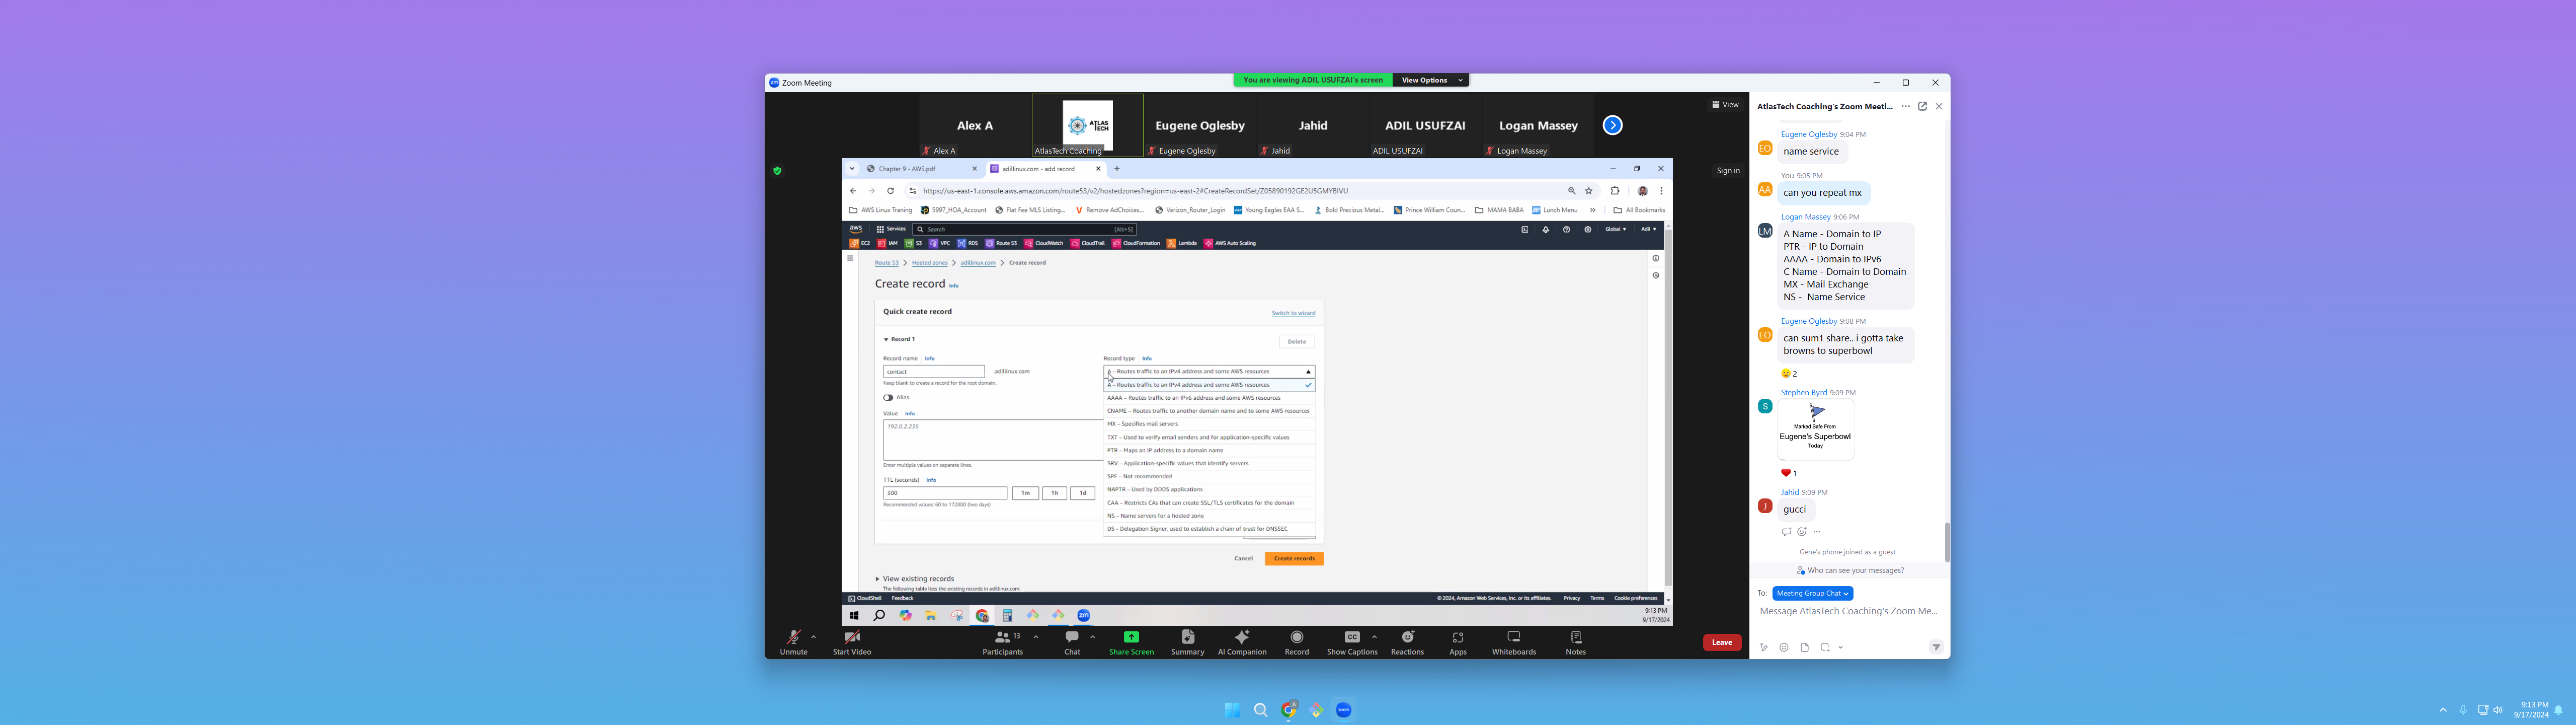Screen dimensions: 2576x725
Task: Open the Meeting Group Chat recipient dropdown
Action: point(1812,593)
